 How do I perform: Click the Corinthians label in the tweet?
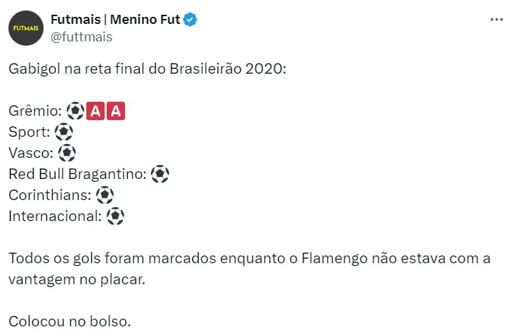[49, 195]
